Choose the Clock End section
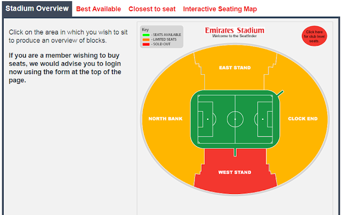Screen dimensions: 345x215 (302, 119)
